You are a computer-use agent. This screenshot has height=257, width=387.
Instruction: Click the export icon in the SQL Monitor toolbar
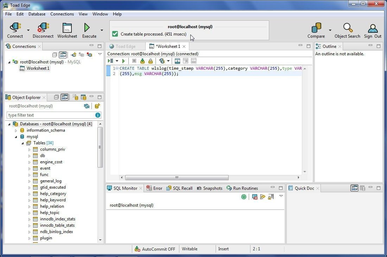tap(262, 197)
